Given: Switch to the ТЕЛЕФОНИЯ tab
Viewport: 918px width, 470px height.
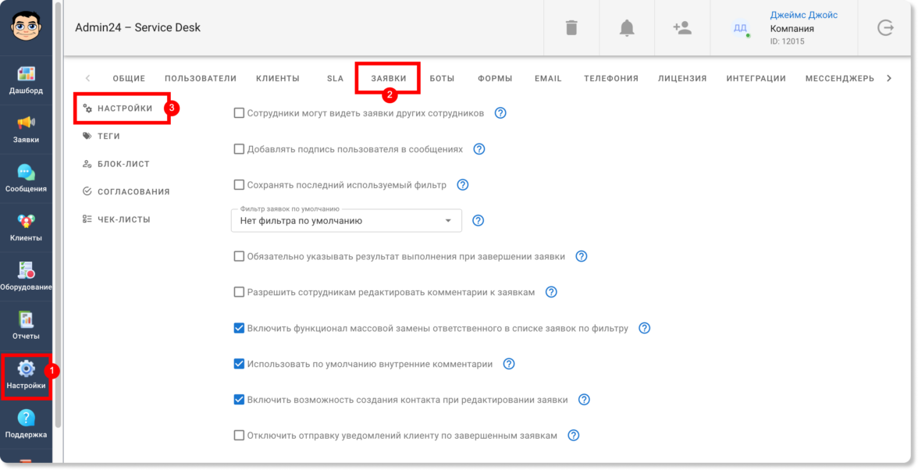Looking at the screenshot, I should point(610,78).
